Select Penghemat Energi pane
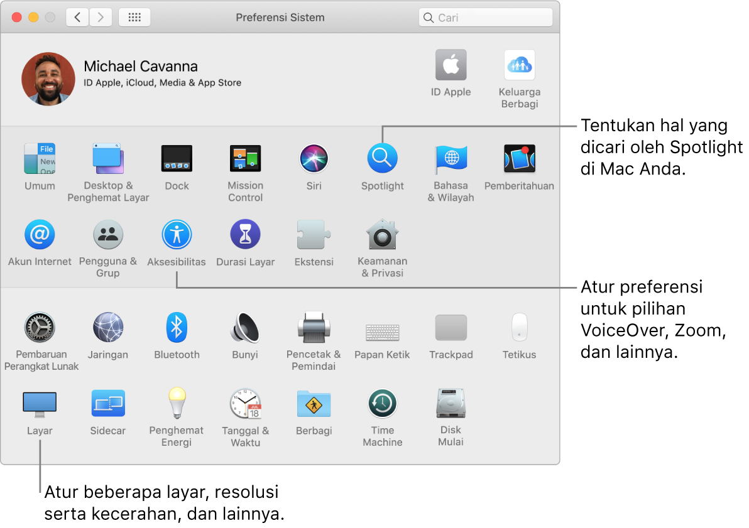The image size is (749, 528). pyautogui.click(x=177, y=404)
